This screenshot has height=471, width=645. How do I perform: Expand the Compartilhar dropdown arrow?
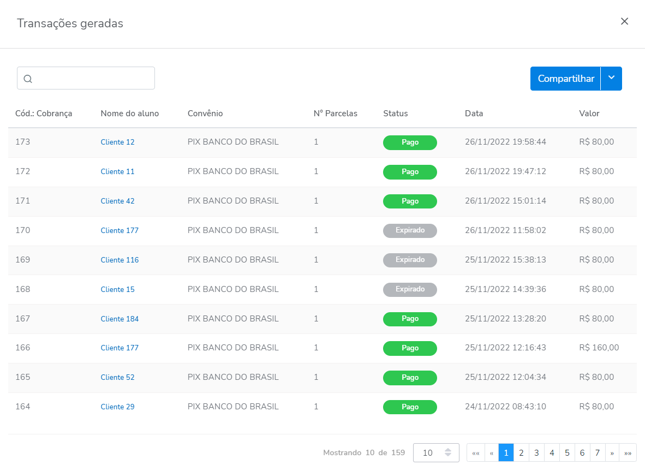[x=611, y=79]
